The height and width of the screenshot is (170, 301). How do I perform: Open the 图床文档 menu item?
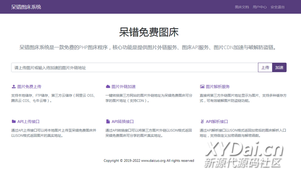pos(242,7)
